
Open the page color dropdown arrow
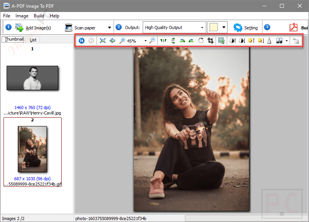224,27
